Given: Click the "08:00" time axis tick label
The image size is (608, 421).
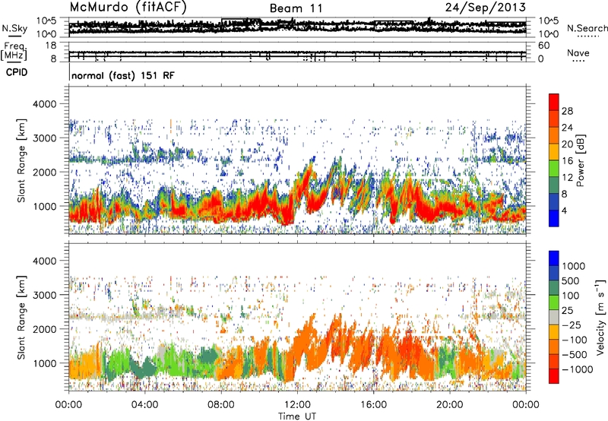Looking at the screenshot, I should pyautogui.click(x=221, y=405).
